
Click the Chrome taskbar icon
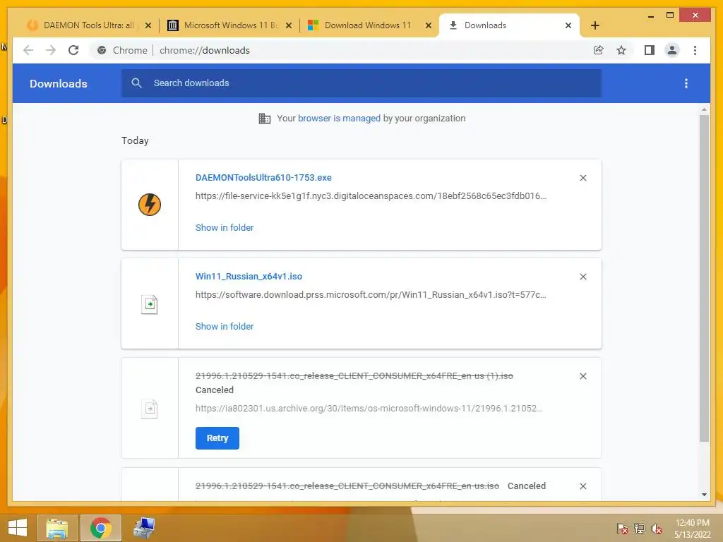pos(100,528)
